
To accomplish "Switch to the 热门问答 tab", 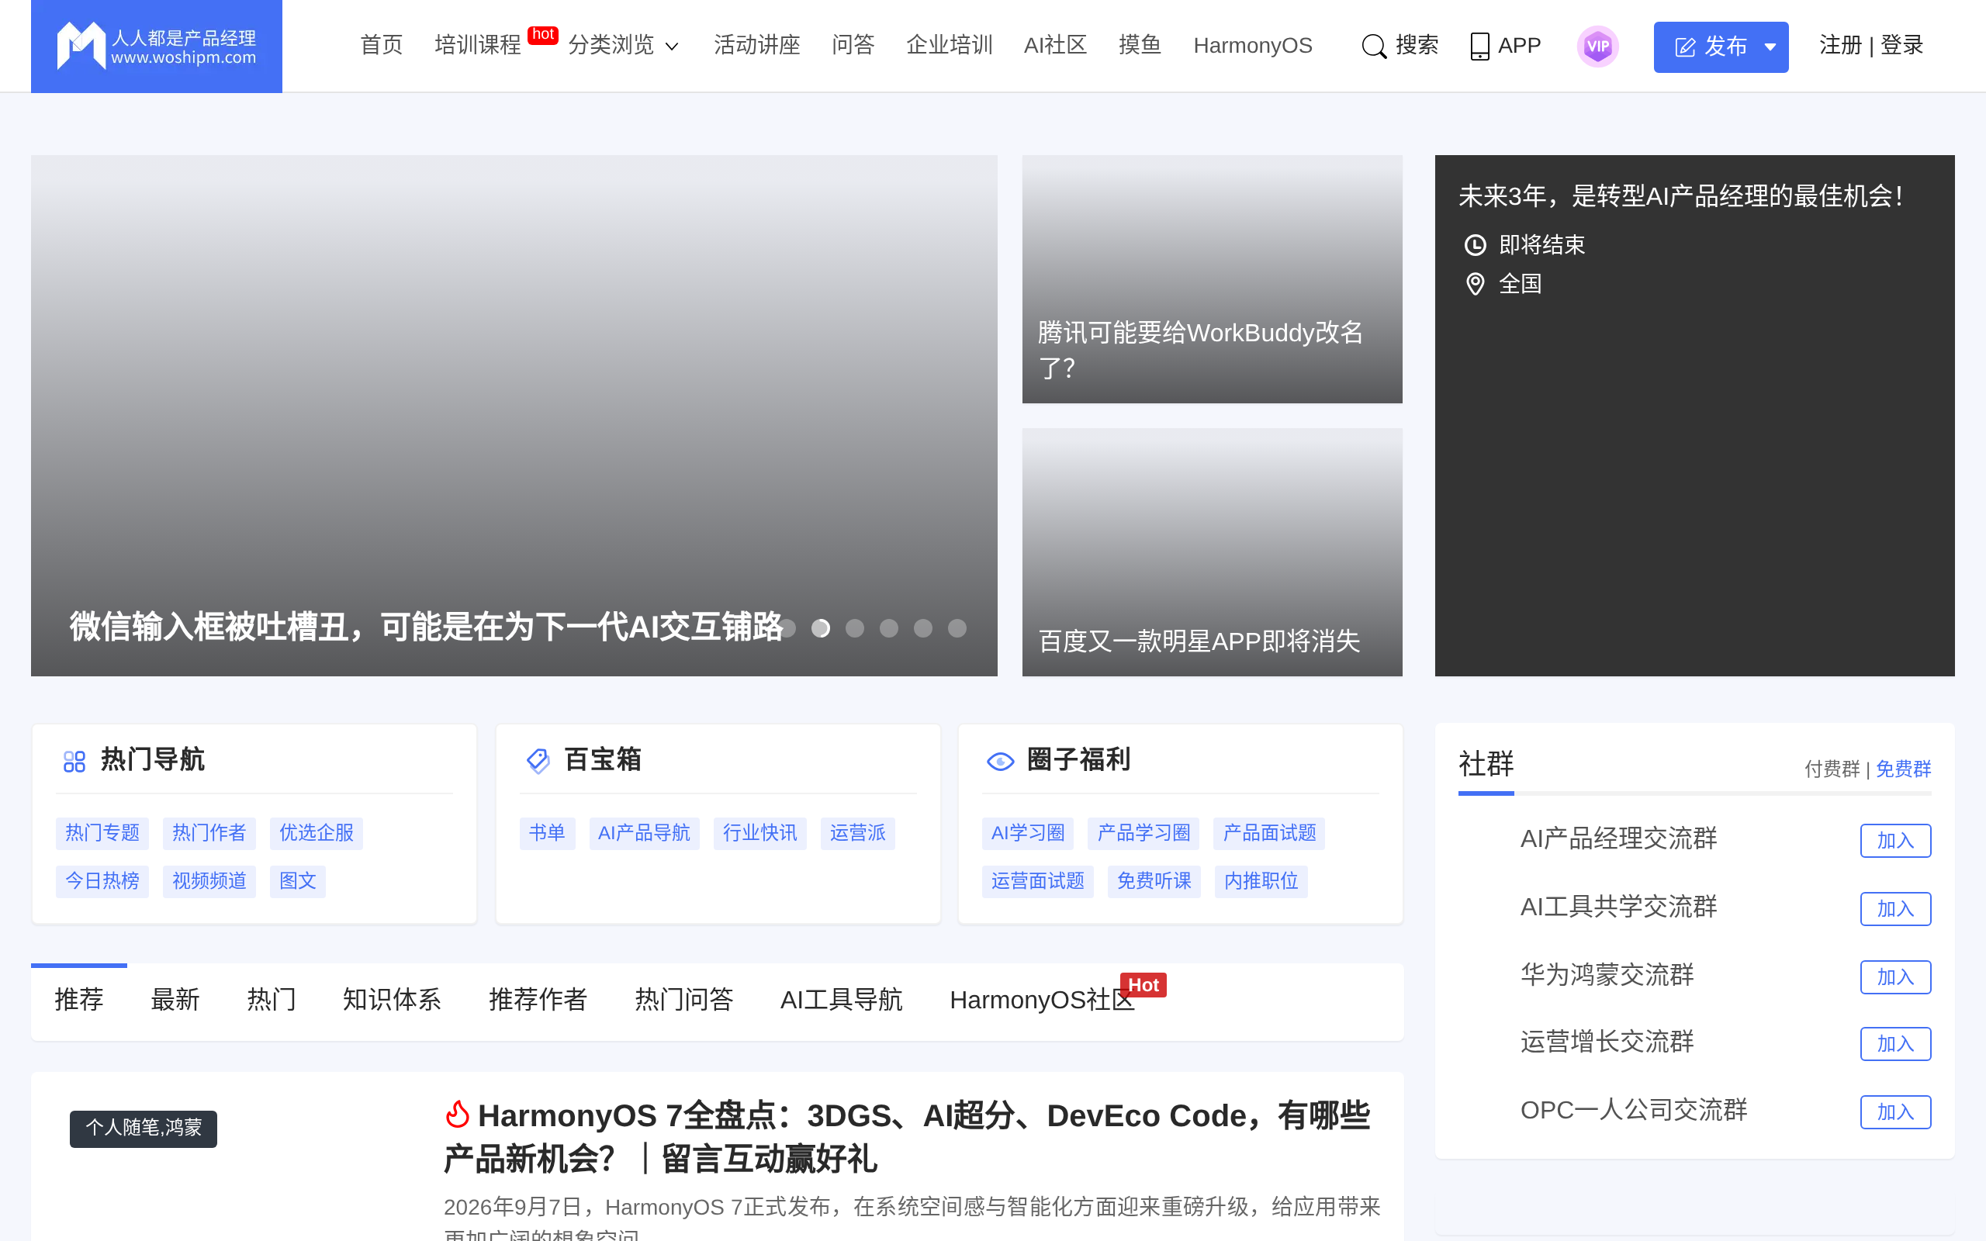I will pos(683,999).
